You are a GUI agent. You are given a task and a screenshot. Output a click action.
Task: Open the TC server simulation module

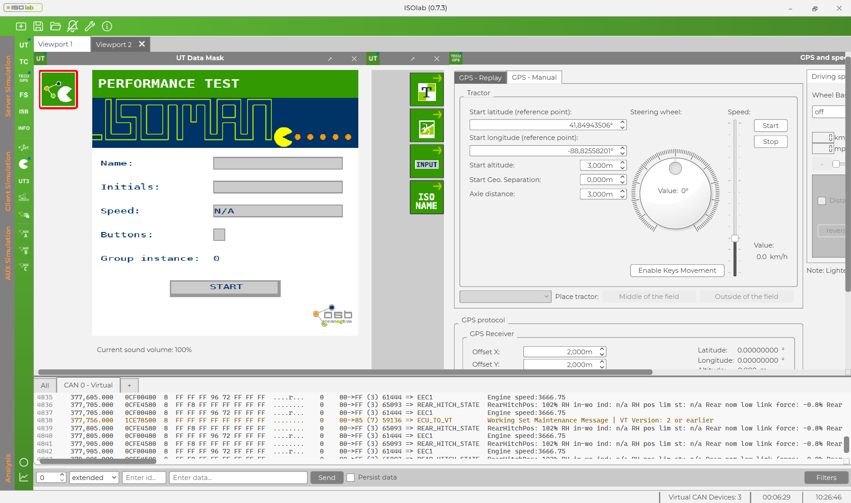click(x=24, y=62)
